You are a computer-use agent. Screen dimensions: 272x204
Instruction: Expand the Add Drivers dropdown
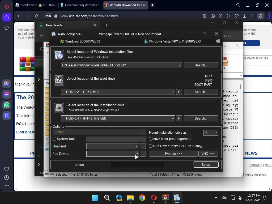[x=137, y=154]
